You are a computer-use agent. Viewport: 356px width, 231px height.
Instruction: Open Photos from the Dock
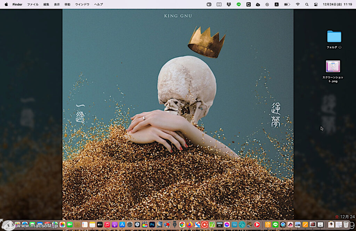(x=62, y=225)
